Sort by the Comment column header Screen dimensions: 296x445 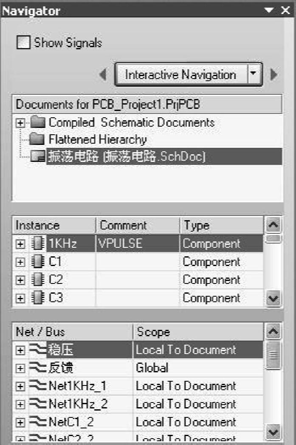pos(138,225)
